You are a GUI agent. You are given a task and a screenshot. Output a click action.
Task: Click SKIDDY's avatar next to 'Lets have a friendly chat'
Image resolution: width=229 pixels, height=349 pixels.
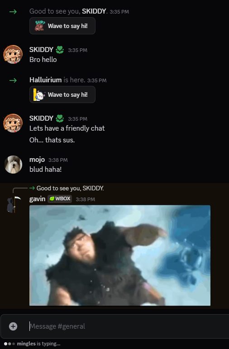[x=13, y=123]
